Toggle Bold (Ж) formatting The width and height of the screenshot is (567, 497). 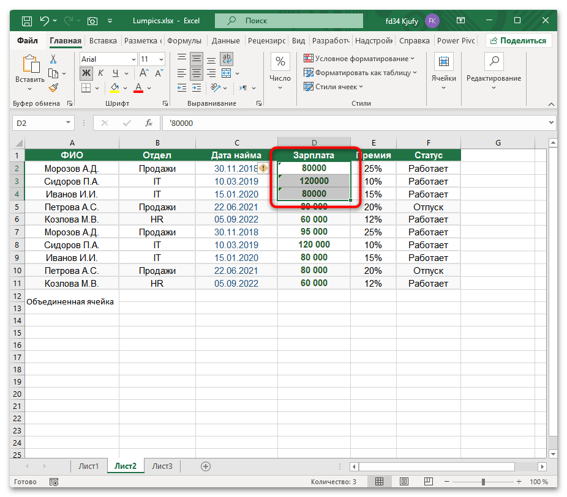click(x=86, y=73)
